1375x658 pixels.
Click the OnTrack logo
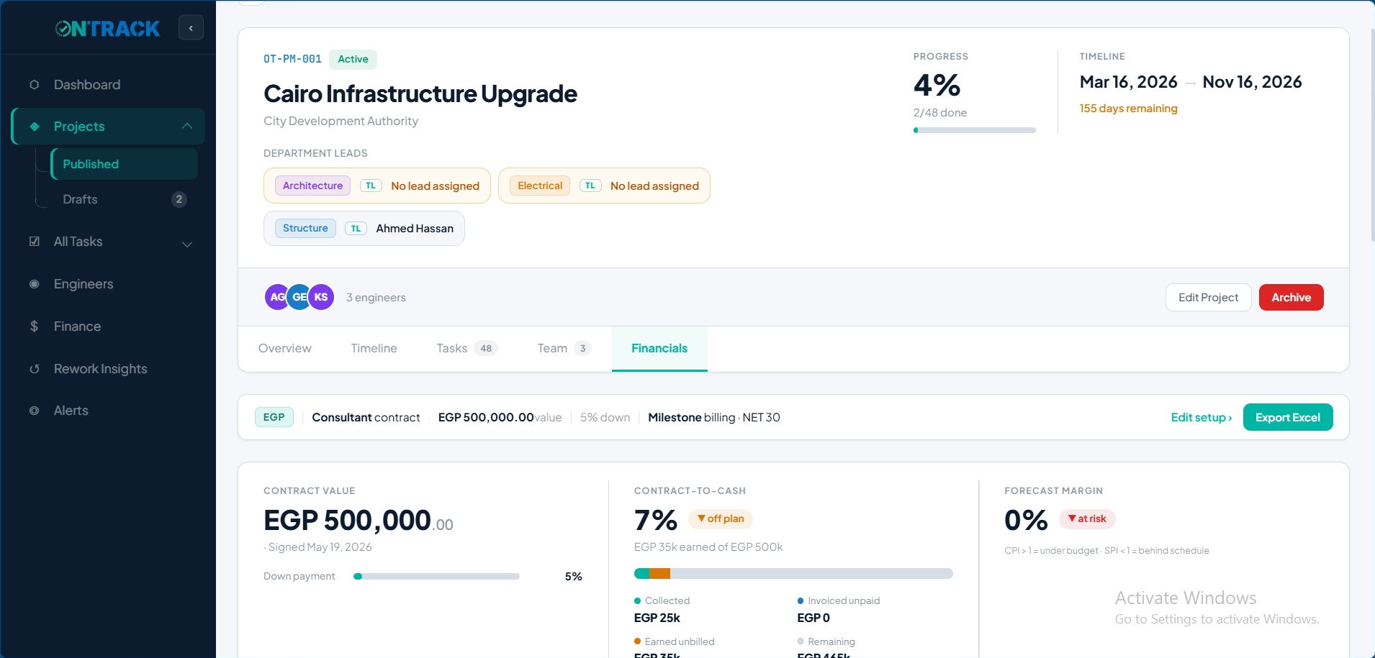(108, 28)
